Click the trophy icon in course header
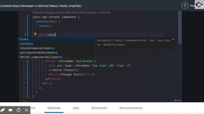The width and height of the screenshot is (204, 114). [x=185, y=6]
